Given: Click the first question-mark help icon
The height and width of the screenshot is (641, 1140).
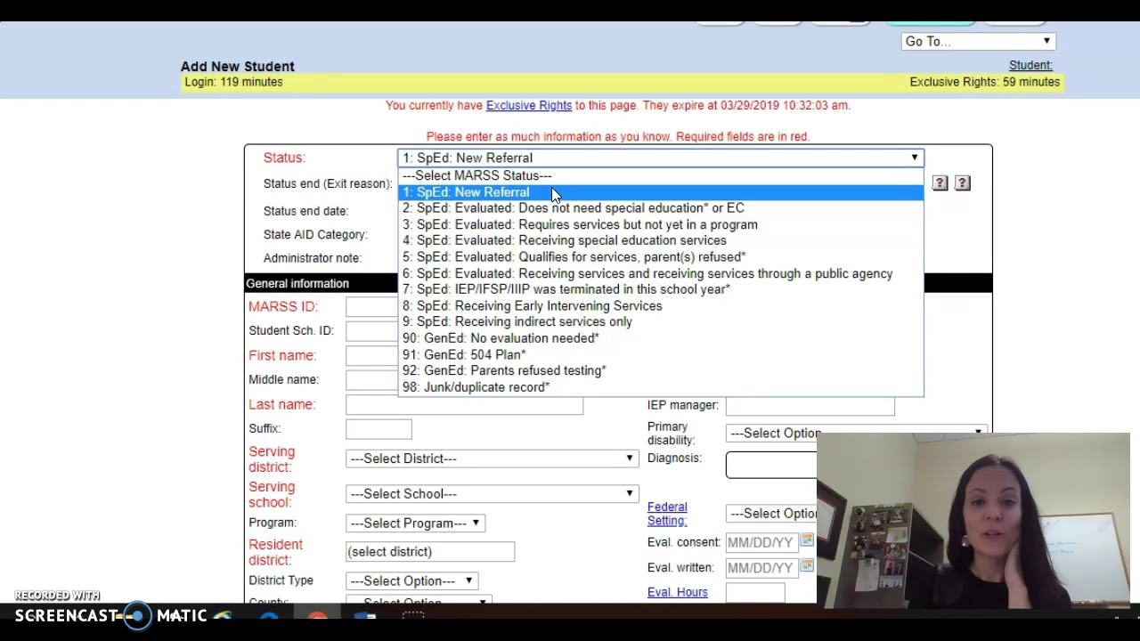Looking at the screenshot, I should 940,183.
